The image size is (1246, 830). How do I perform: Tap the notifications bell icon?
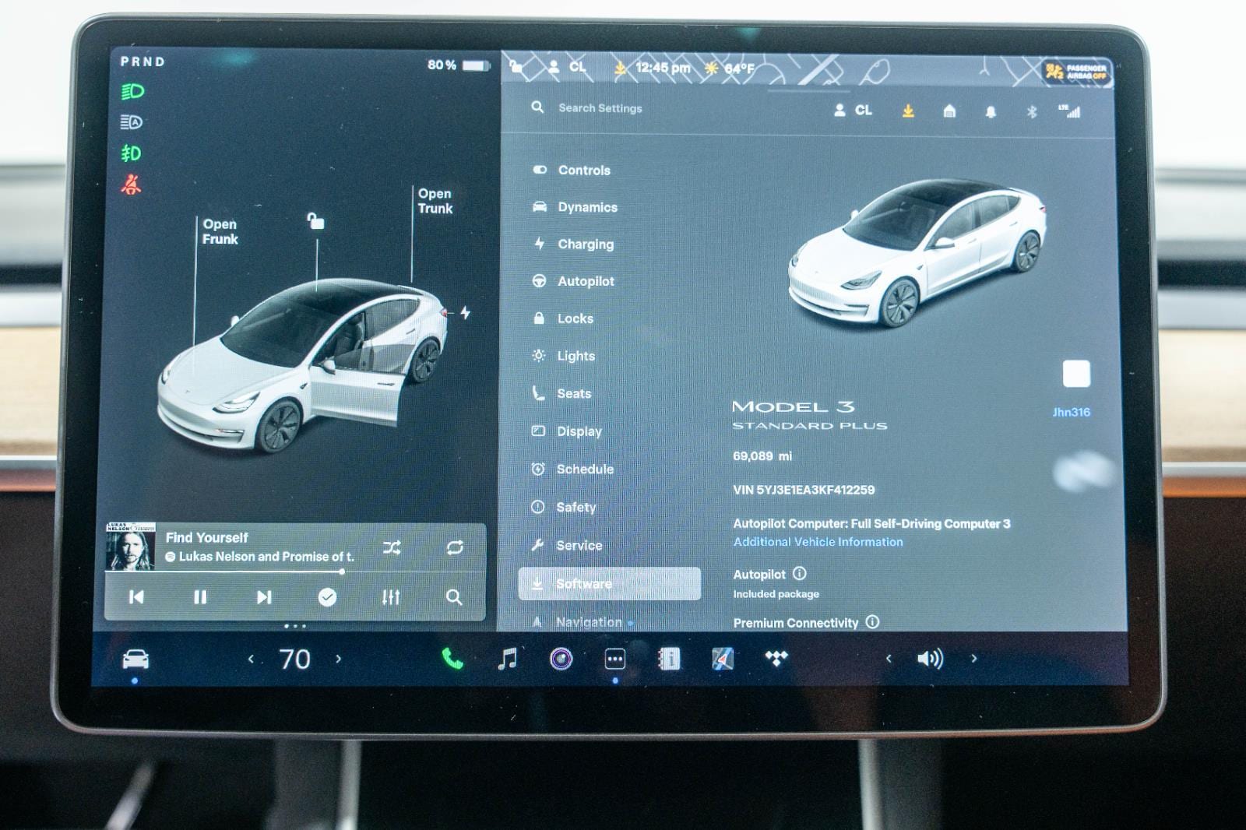click(x=991, y=111)
